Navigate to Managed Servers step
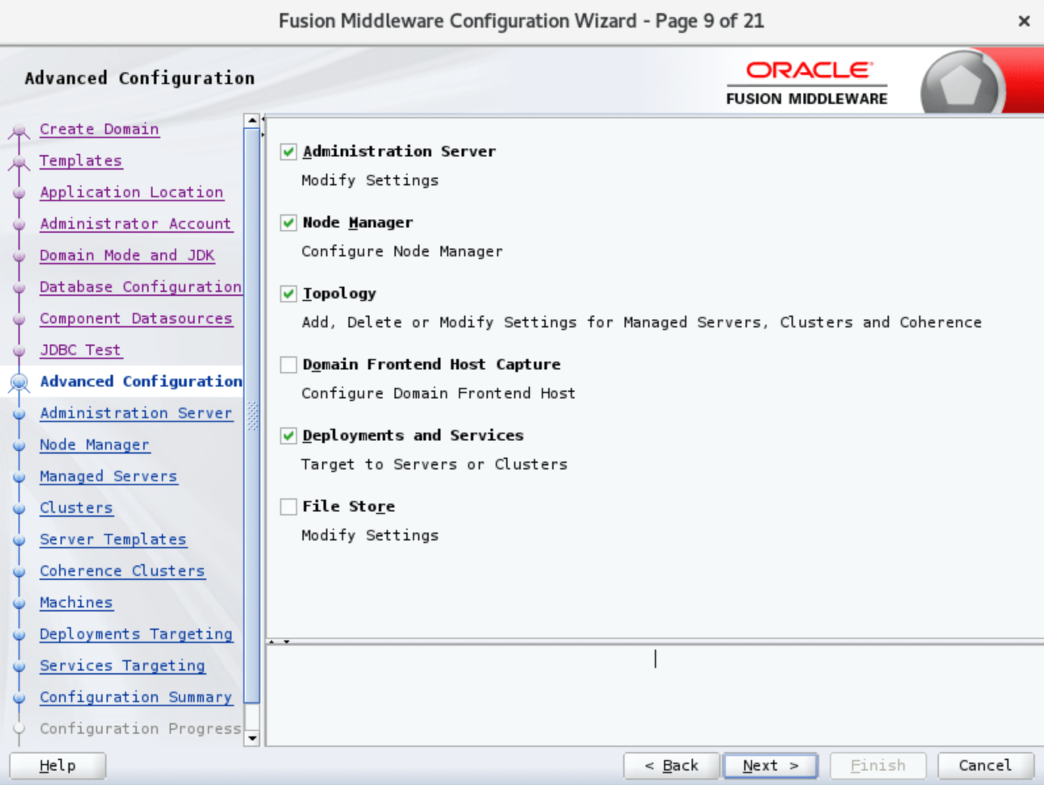The height and width of the screenshot is (785, 1044). [x=108, y=476]
